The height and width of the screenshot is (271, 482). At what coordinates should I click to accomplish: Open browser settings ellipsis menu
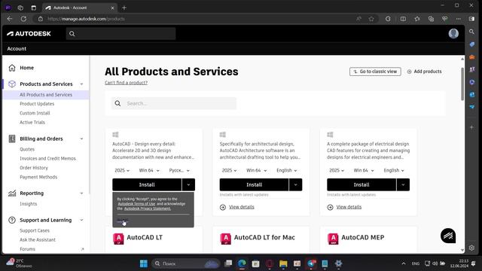point(459,19)
